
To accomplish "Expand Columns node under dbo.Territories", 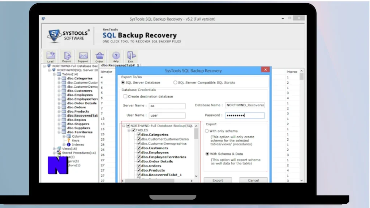I will (x=64, y=136).
